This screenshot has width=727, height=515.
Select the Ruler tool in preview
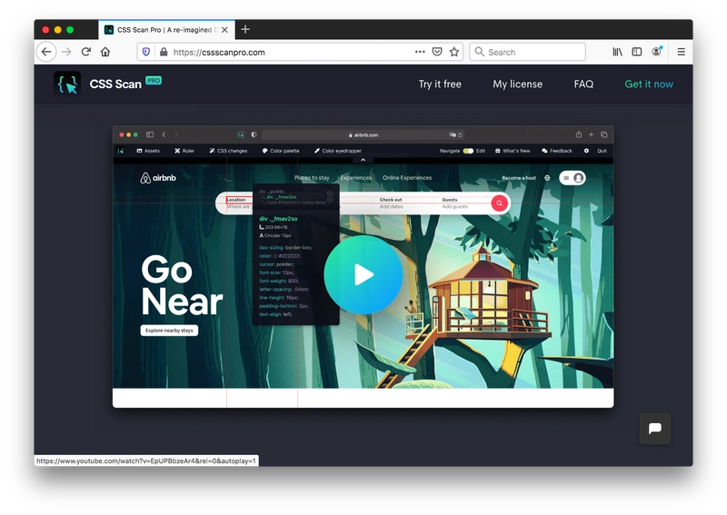pos(184,151)
